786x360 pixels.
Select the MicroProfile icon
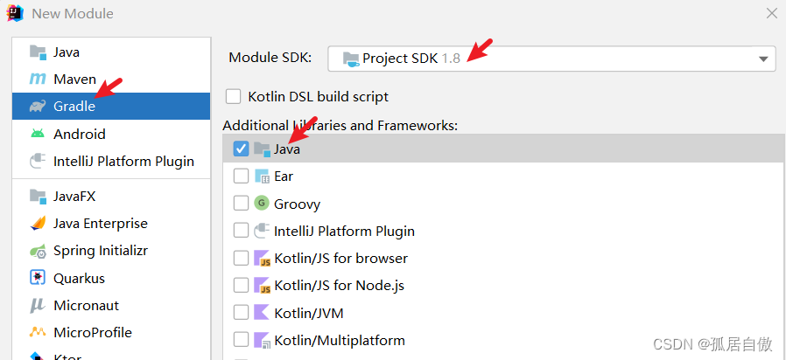click(38, 332)
